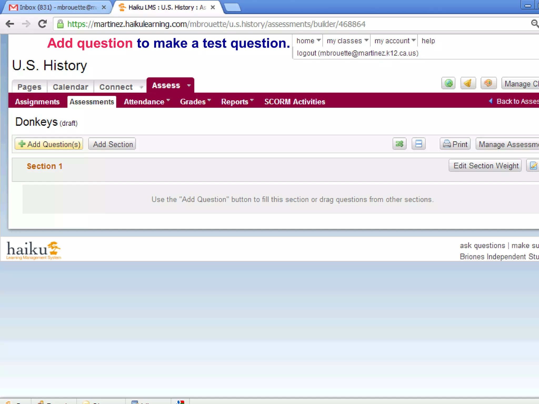Screen dimensions: 539x404
Task: Click the edit section pencil icon
Action: 533,166
